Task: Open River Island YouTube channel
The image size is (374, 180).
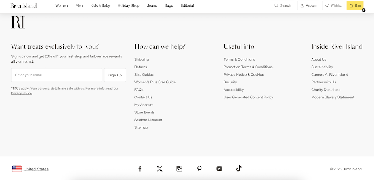Action: click(x=219, y=169)
